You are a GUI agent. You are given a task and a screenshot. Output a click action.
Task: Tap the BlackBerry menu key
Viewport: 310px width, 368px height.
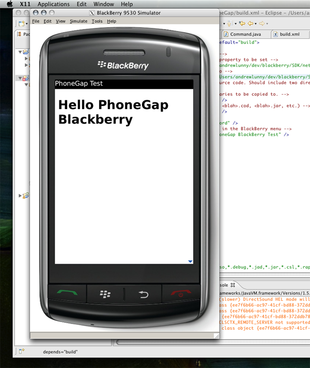[x=105, y=294]
